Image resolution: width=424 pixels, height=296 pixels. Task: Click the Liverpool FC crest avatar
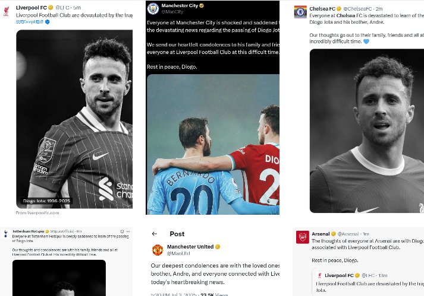click(x=6, y=11)
